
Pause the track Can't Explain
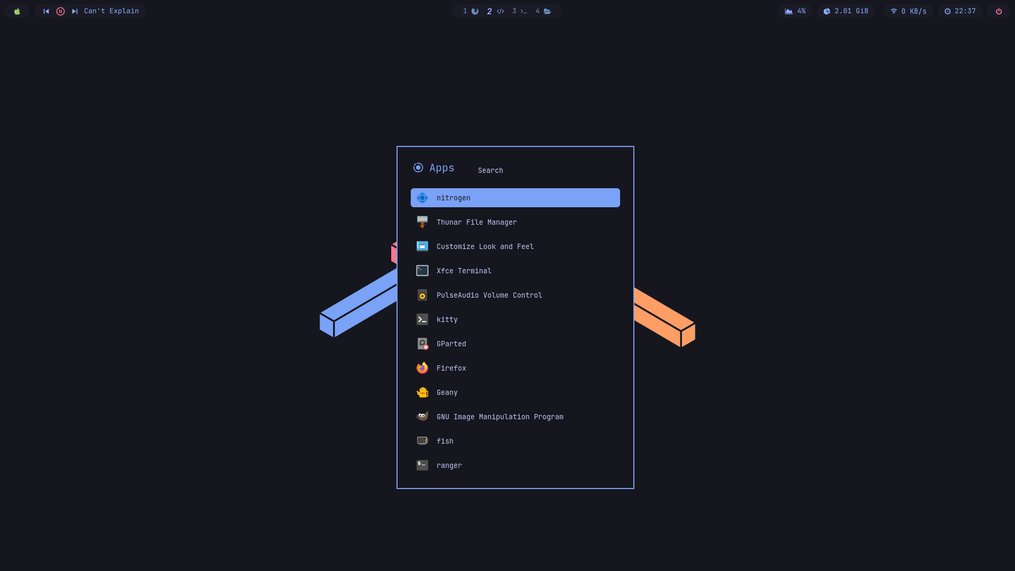60,11
